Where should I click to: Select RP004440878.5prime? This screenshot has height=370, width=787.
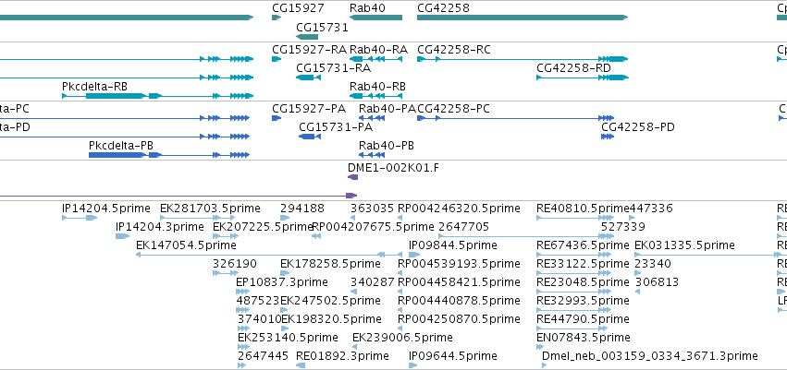459,301
